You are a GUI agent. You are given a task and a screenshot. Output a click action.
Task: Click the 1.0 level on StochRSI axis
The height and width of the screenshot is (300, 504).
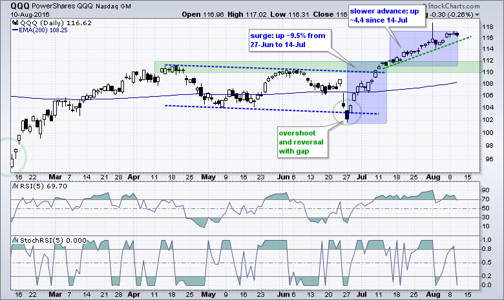pyautogui.click(x=487, y=240)
